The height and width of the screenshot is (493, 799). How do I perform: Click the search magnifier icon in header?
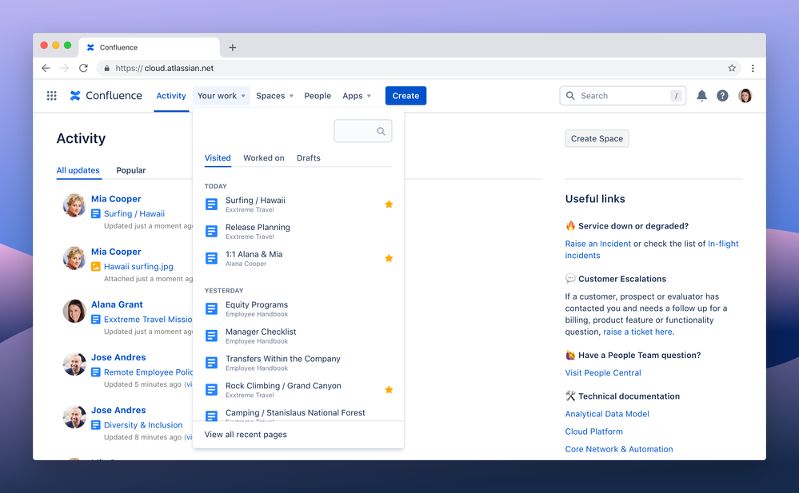coord(570,96)
